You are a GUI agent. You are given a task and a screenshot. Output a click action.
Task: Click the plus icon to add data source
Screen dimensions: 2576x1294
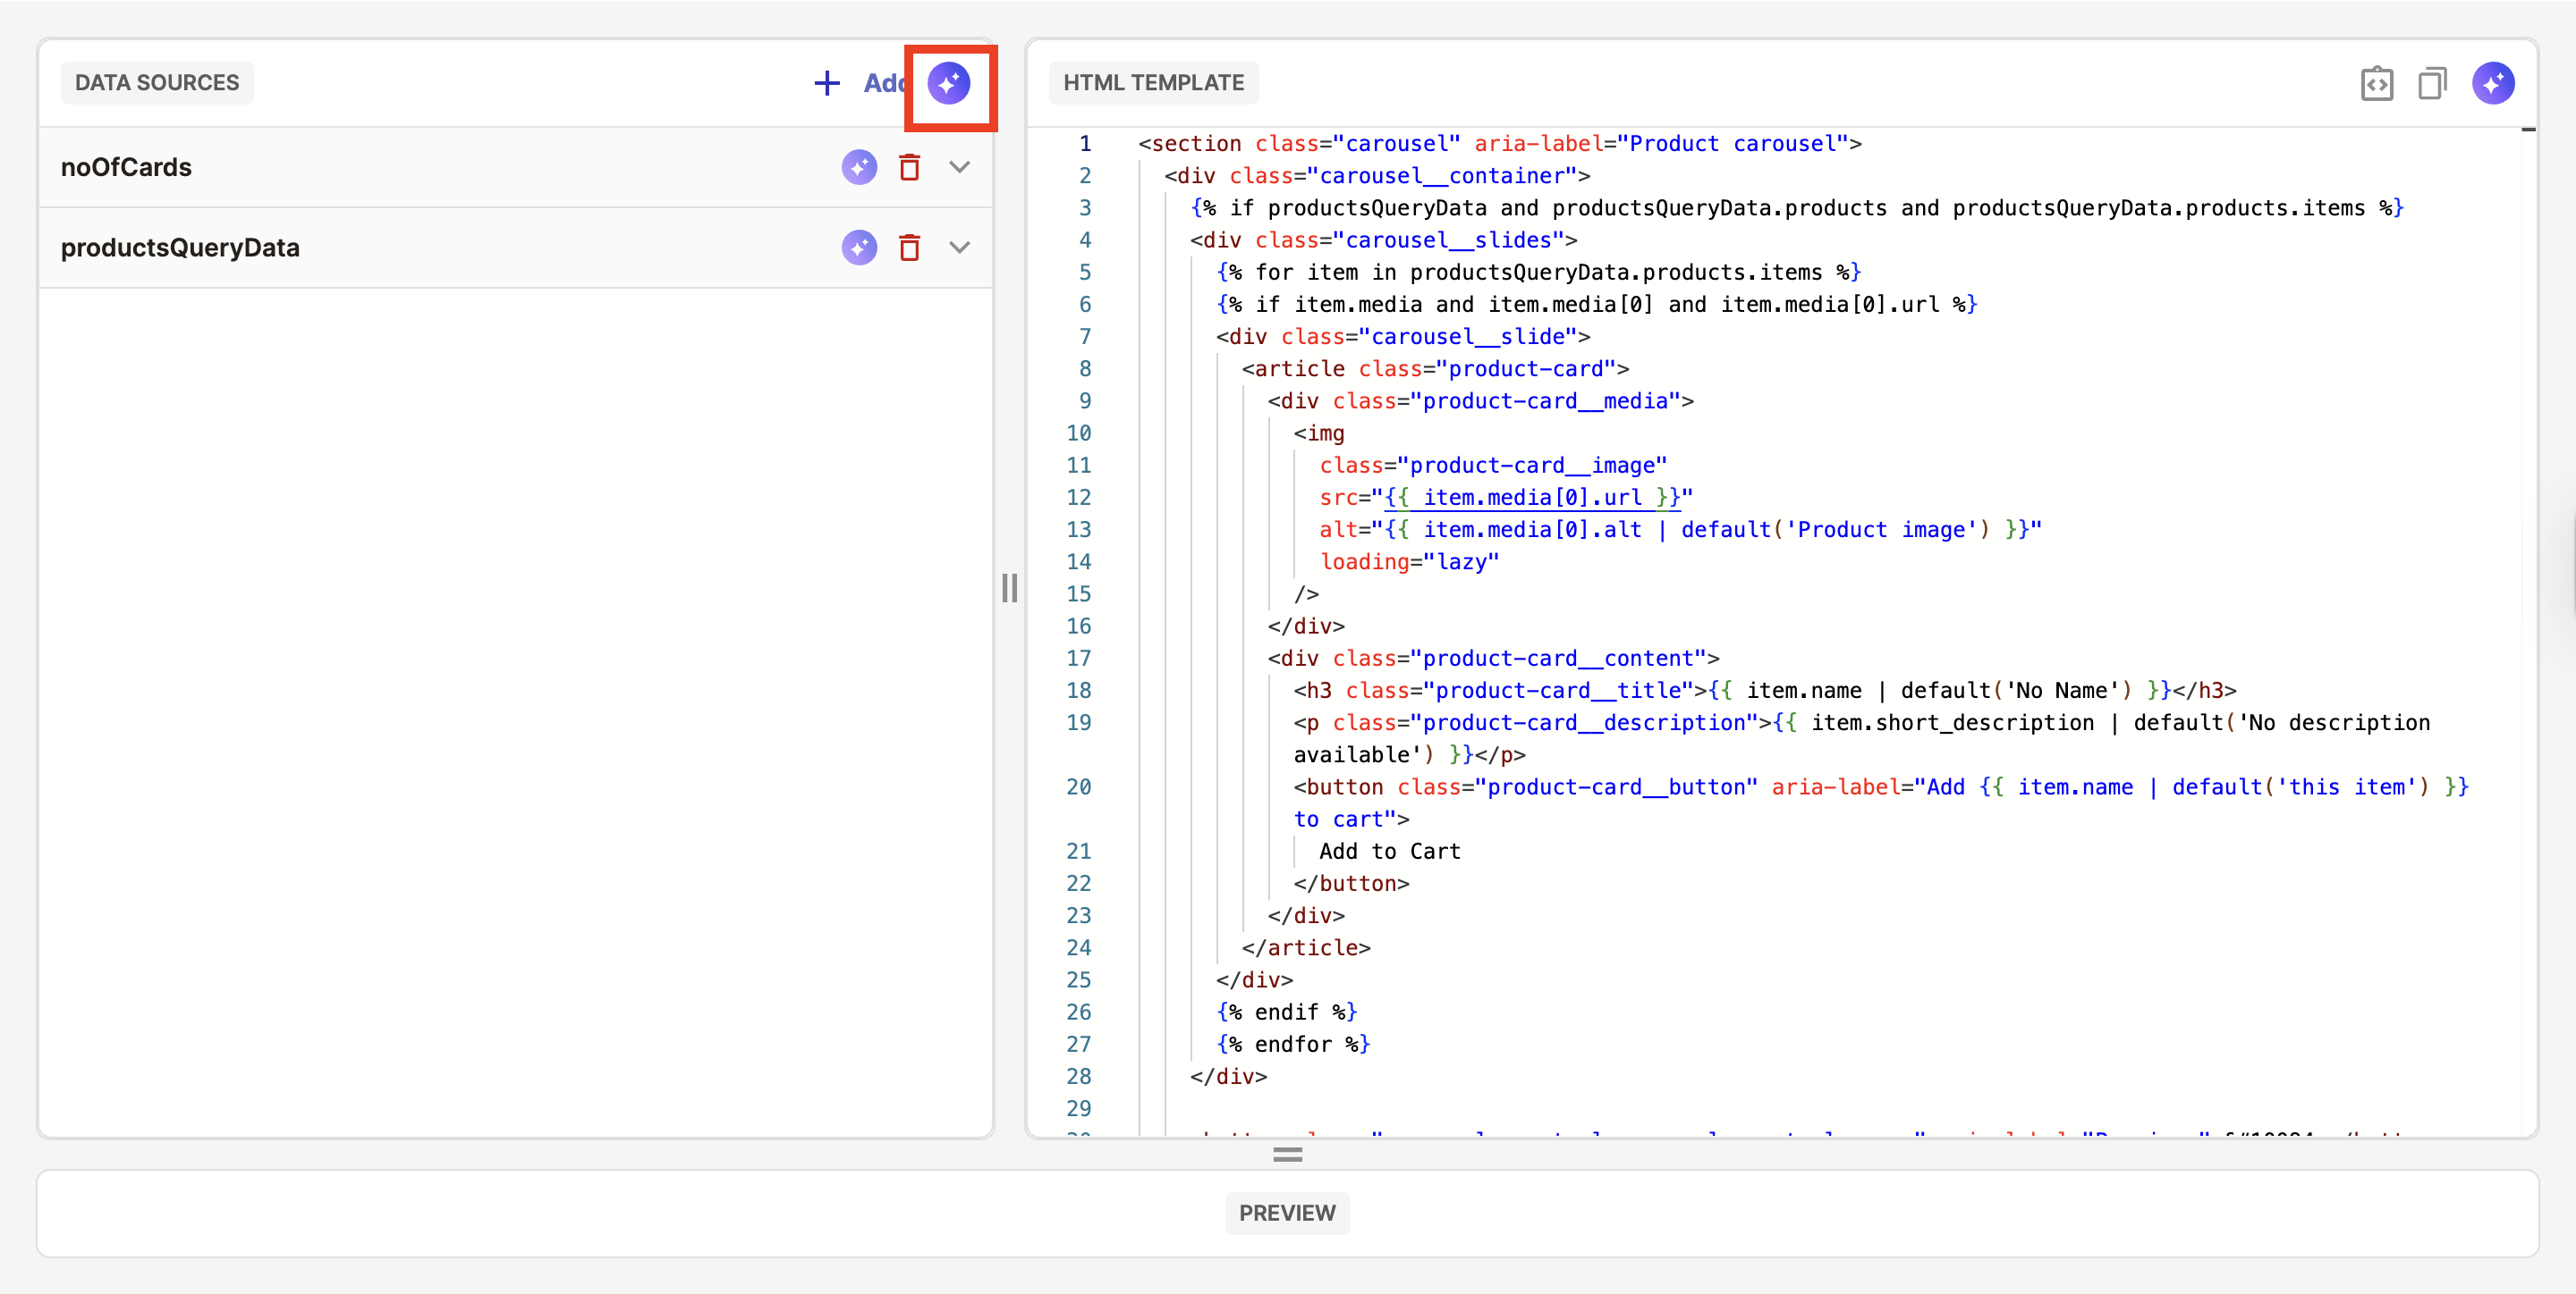[x=826, y=83]
